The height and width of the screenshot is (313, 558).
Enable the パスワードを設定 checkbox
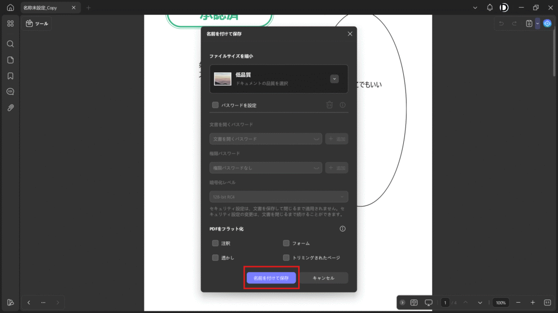tap(215, 105)
